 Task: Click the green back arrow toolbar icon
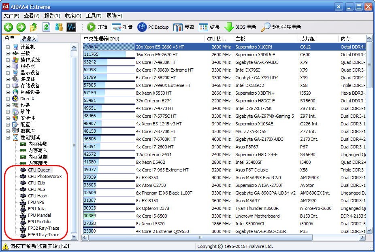(x=9, y=27)
